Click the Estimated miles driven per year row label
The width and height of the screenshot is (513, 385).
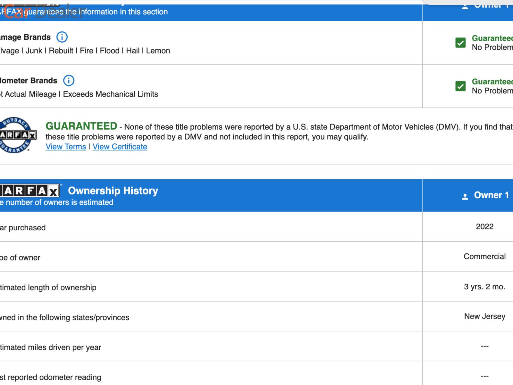pos(51,347)
